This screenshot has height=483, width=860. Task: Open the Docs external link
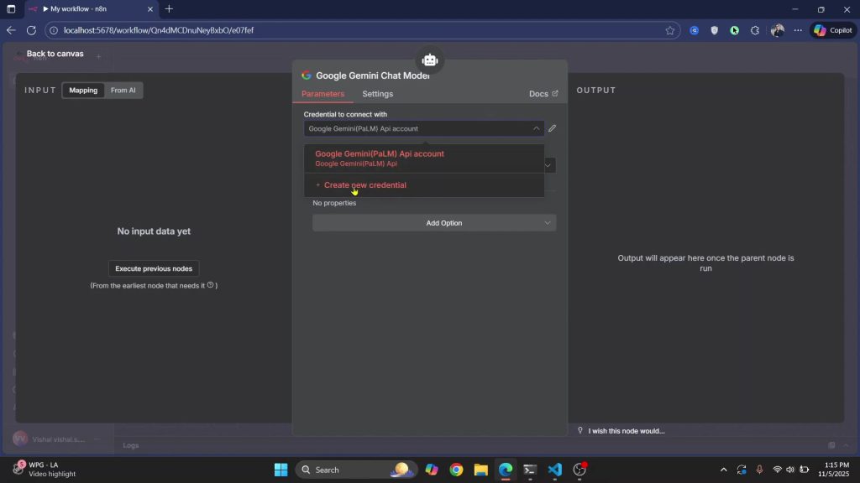pos(543,94)
